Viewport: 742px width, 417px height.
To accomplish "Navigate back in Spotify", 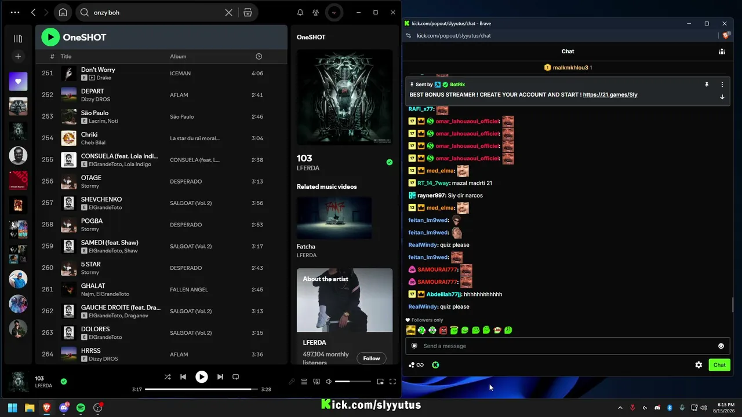I will click(x=33, y=12).
